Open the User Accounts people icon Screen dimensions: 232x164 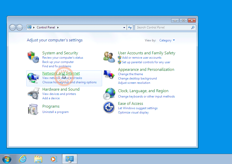pos(109,57)
